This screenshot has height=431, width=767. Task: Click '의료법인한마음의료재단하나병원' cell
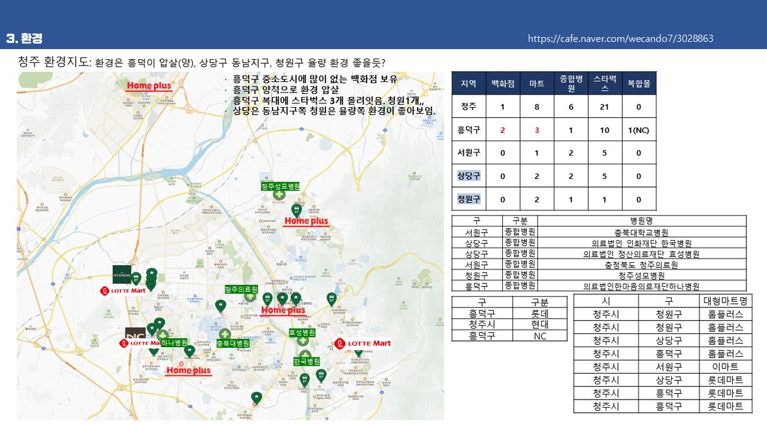tap(641, 285)
